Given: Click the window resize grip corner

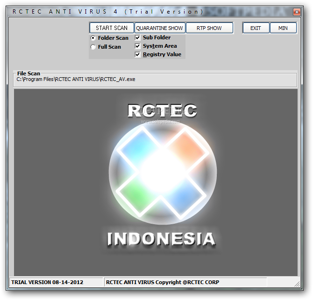Looking at the screenshot, I should coord(297,284).
